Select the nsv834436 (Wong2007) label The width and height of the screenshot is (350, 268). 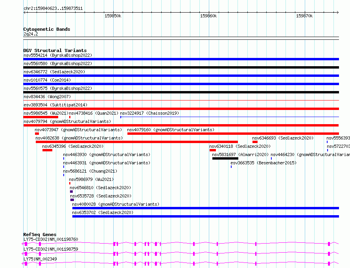tap(47, 97)
